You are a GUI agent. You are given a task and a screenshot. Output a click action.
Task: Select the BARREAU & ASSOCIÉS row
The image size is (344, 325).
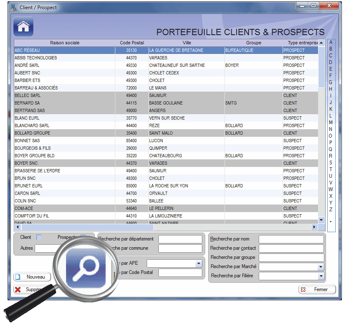point(166,88)
